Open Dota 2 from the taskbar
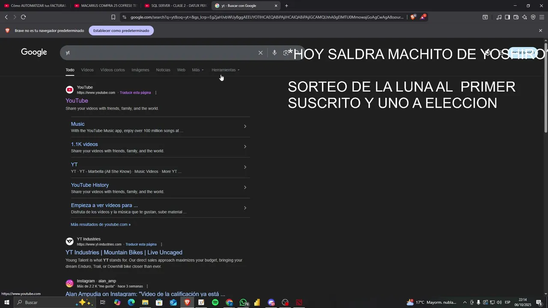 299,302
